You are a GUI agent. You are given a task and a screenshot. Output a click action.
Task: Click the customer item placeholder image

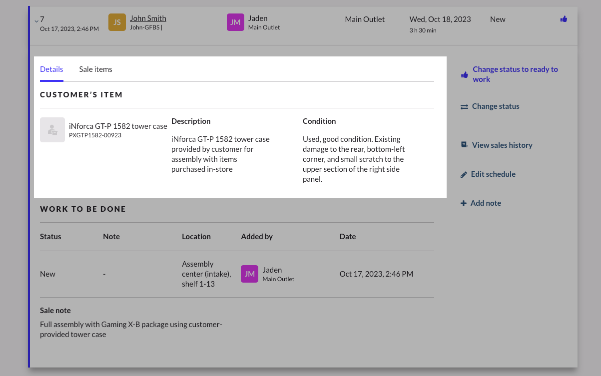pyautogui.click(x=52, y=130)
